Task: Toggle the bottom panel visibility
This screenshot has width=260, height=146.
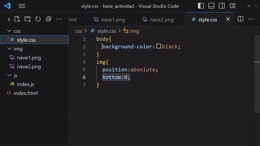Action: (211, 6)
